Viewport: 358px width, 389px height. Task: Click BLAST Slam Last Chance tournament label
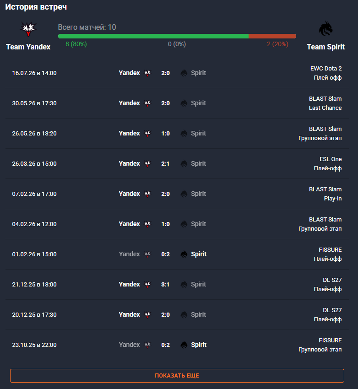click(x=325, y=103)
